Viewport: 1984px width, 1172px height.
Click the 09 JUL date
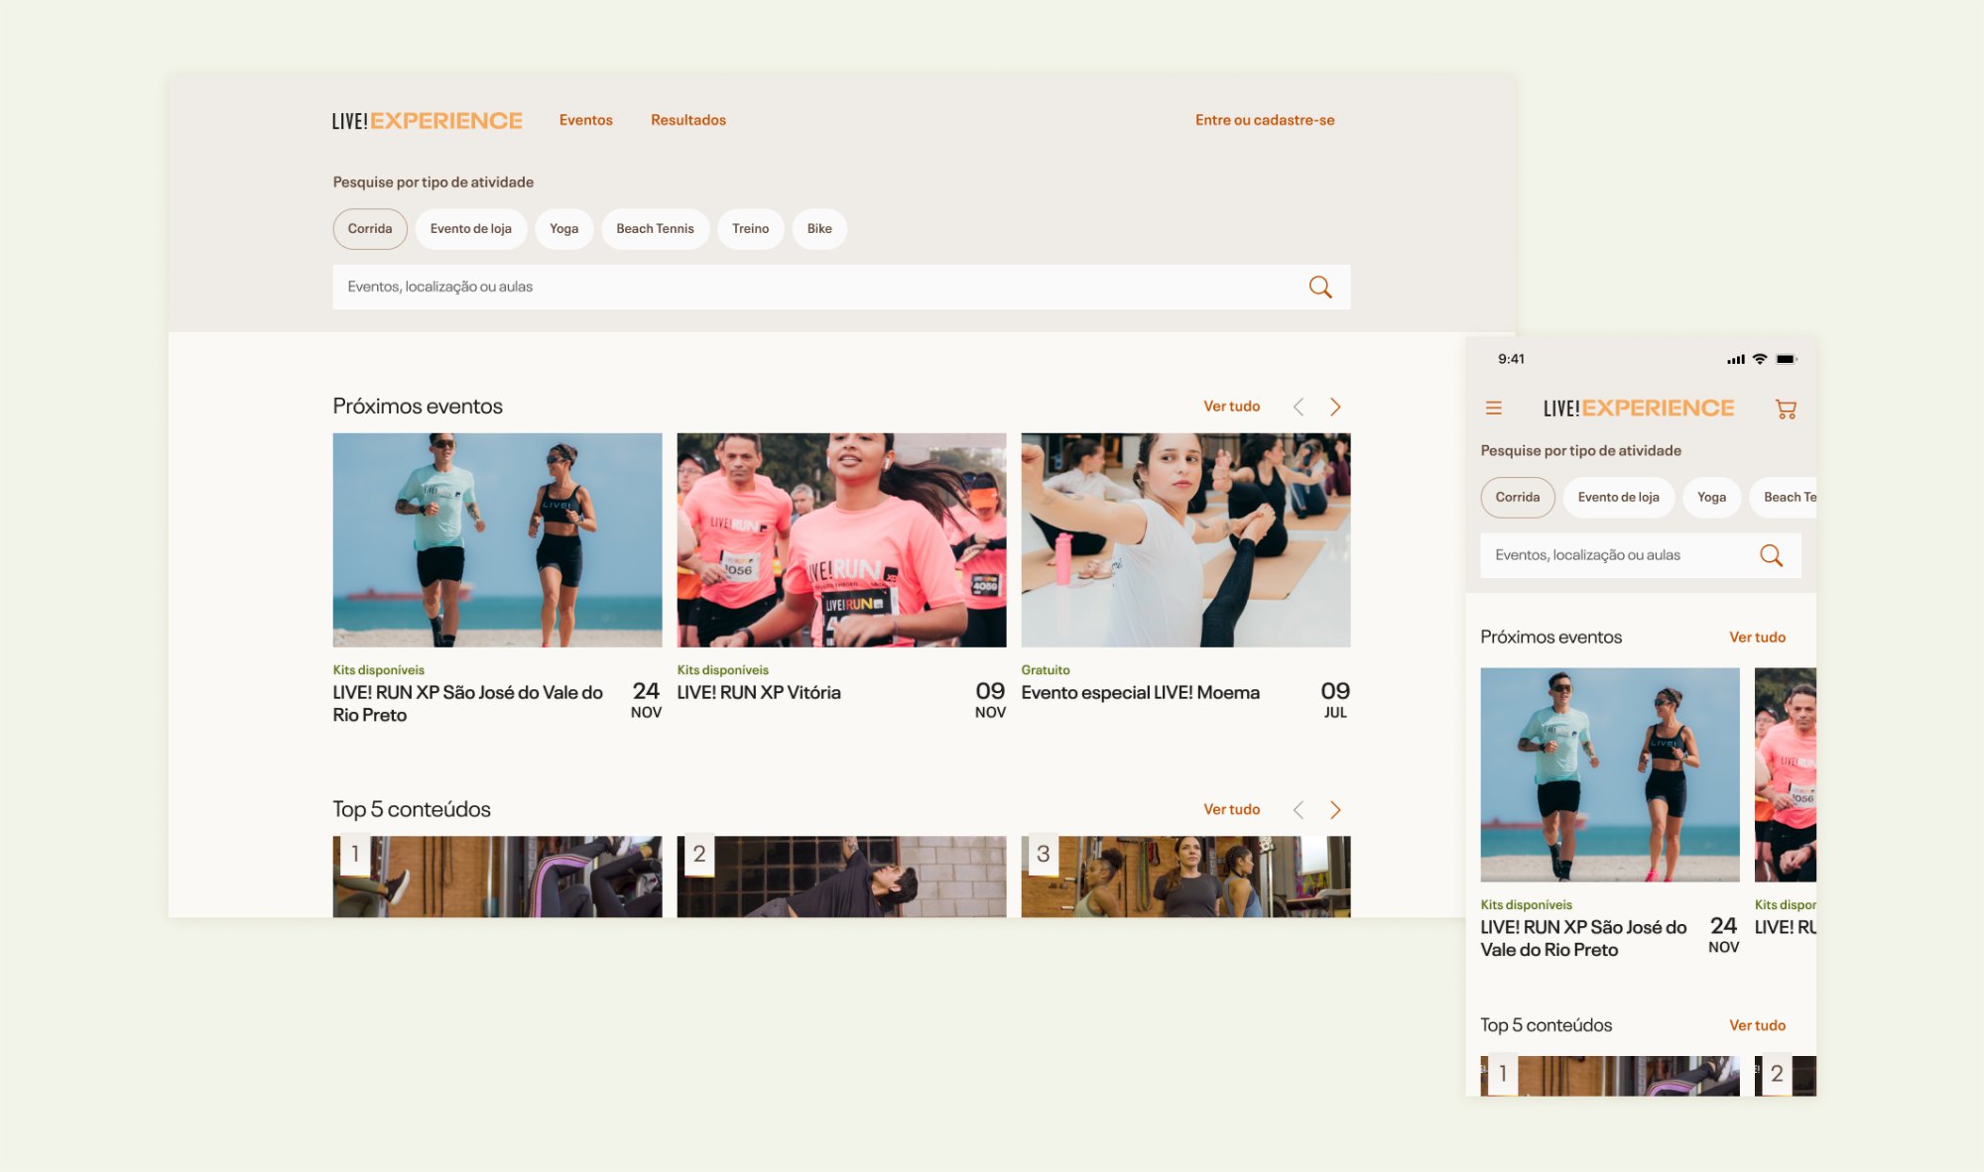[1335, 699]
